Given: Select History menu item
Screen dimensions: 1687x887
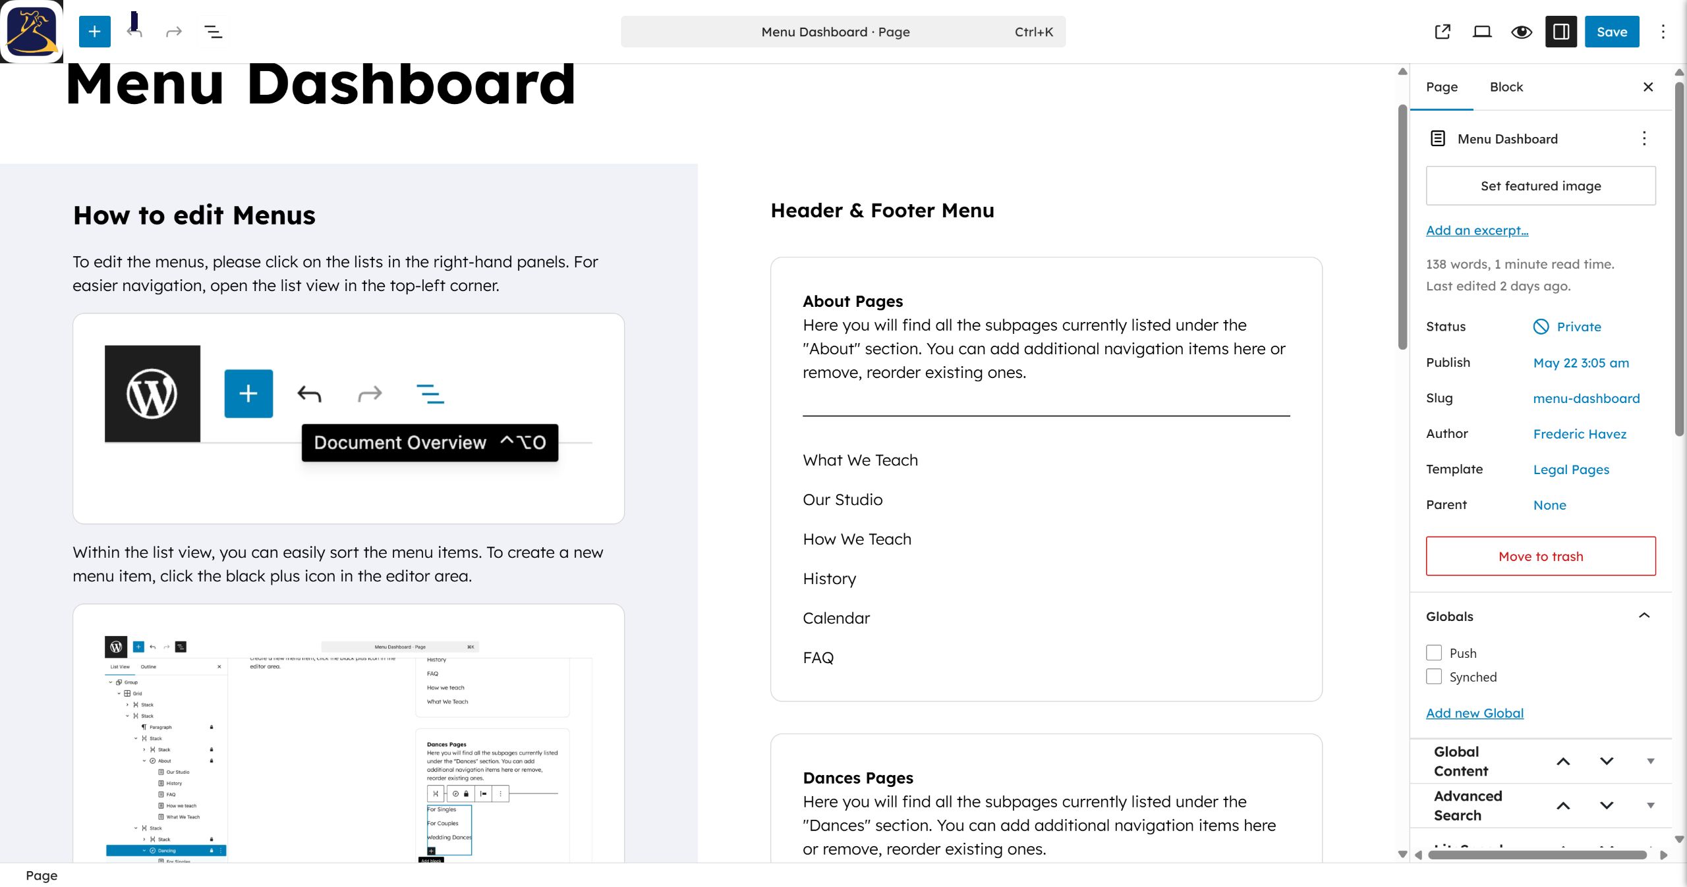Looking at the screenshot, I should pos(829,579).
